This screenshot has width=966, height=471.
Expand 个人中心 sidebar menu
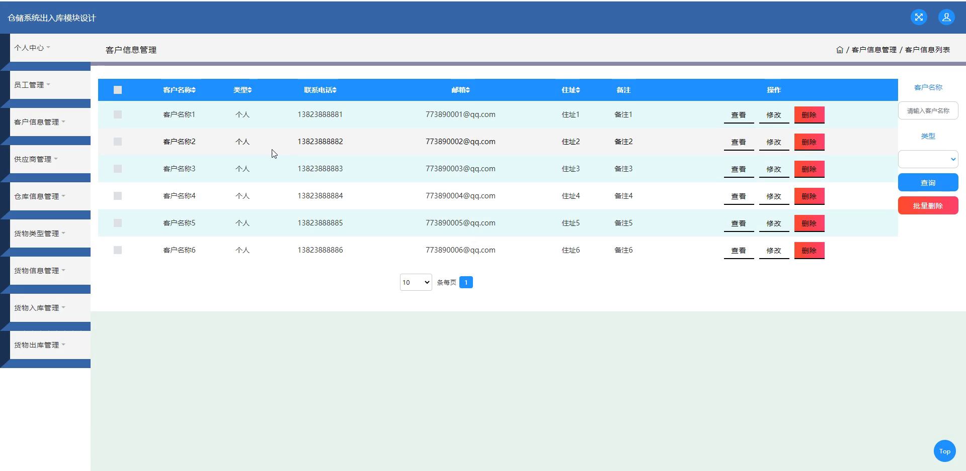pos(50,48)
